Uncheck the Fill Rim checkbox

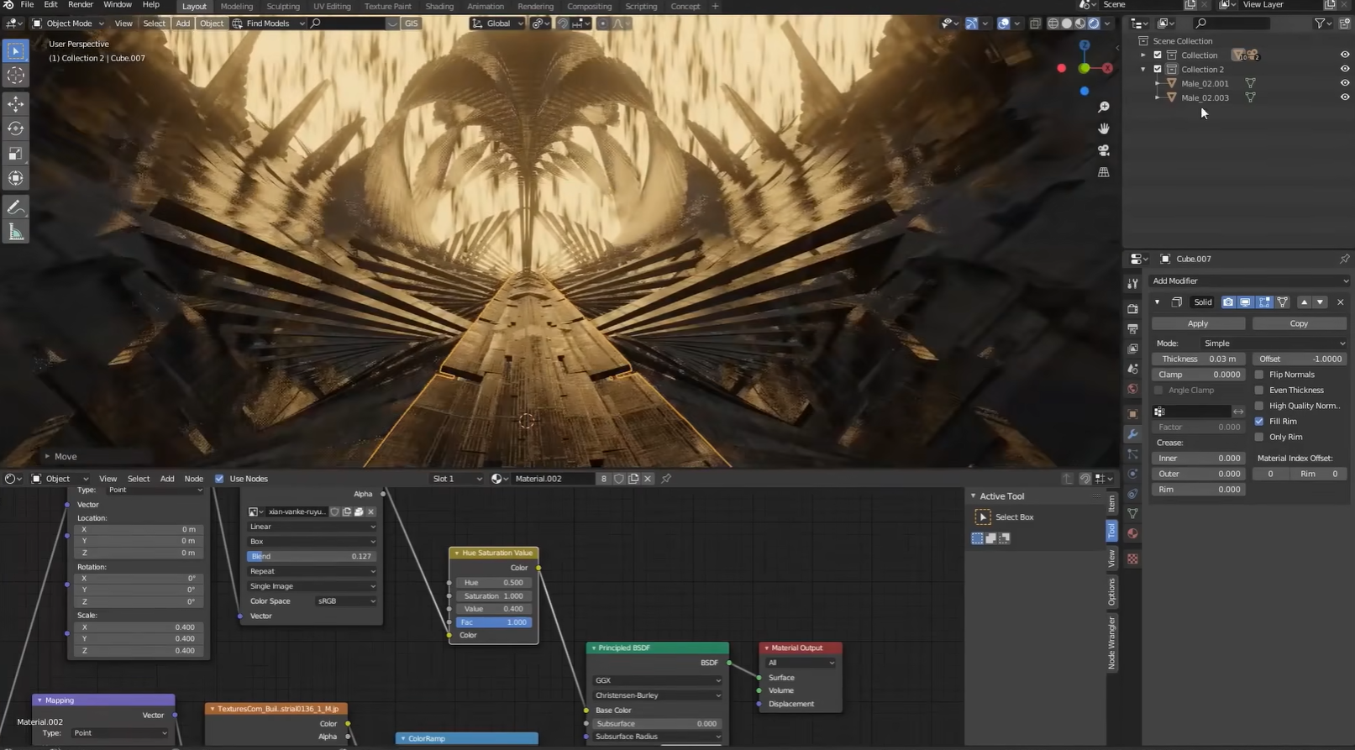click(1259, 422)
